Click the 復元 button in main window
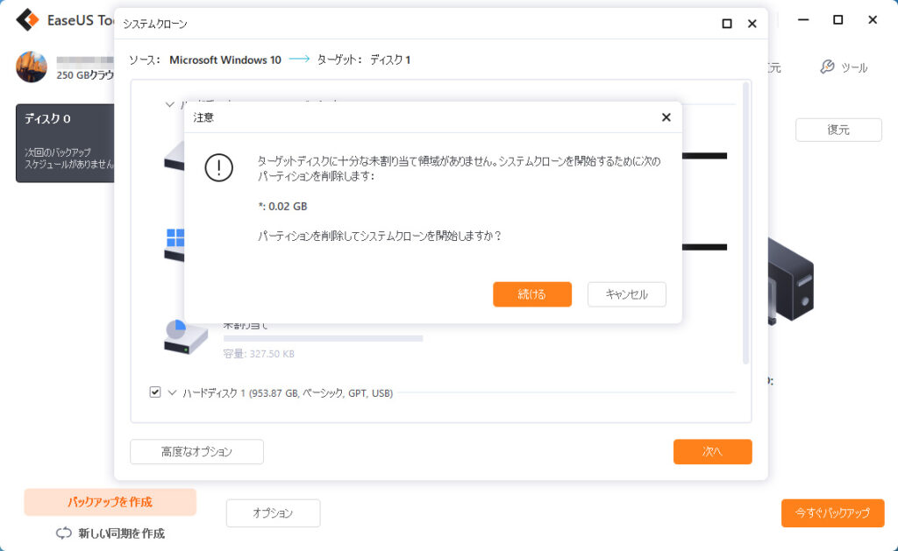The height and width of the screenshot is (551, 898). click(x=838, y=130)
